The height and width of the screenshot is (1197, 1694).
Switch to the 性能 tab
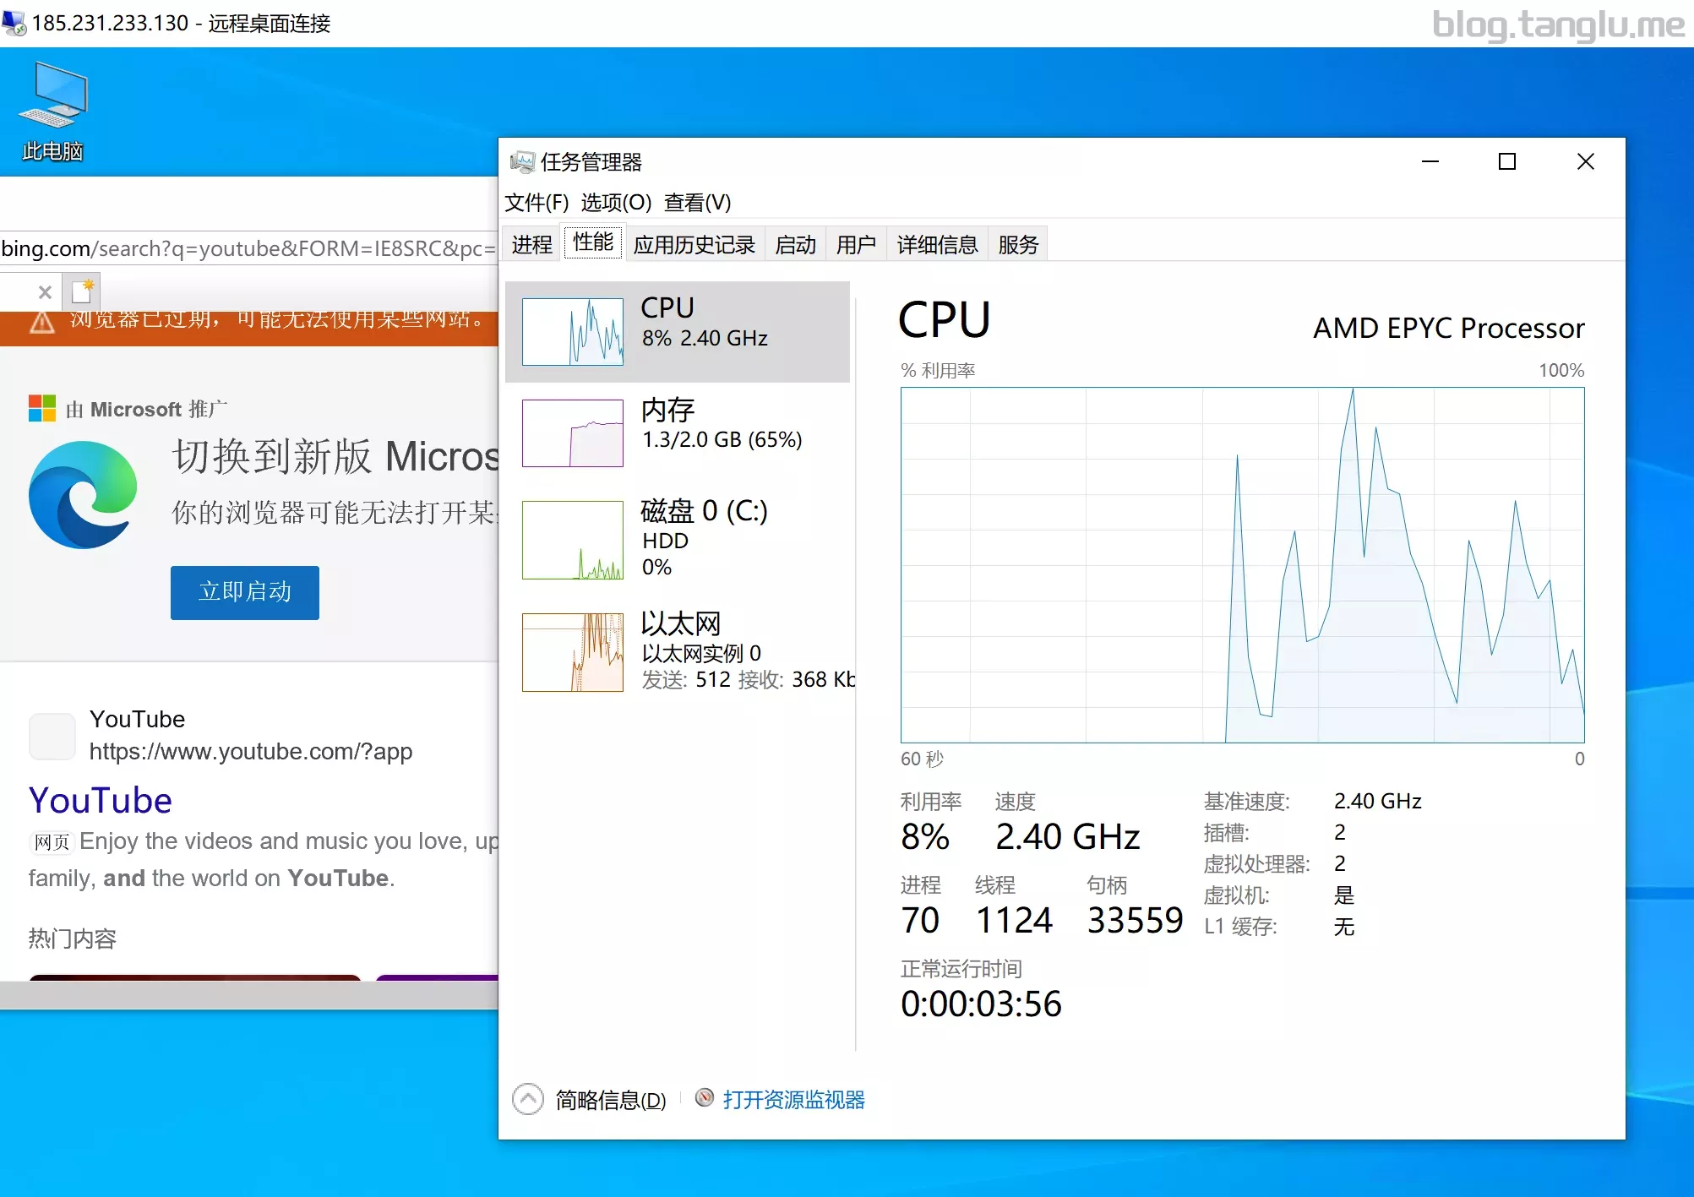593,242
